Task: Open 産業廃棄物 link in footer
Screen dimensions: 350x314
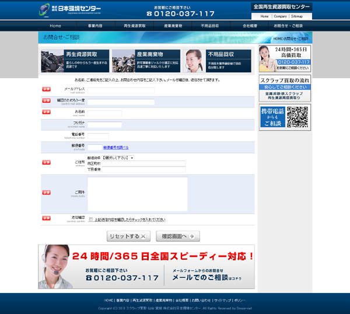Action: [164, 301]
